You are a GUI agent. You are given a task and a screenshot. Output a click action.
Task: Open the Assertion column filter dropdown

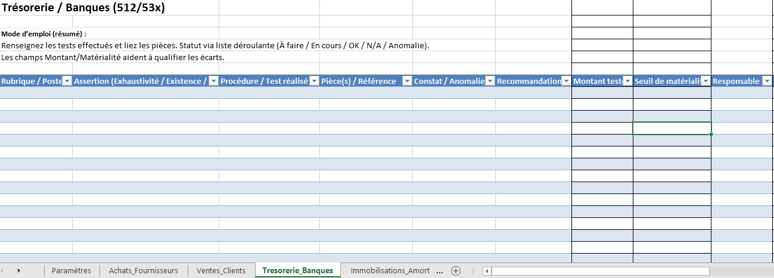pyautogui.click(x=213, y=82)
